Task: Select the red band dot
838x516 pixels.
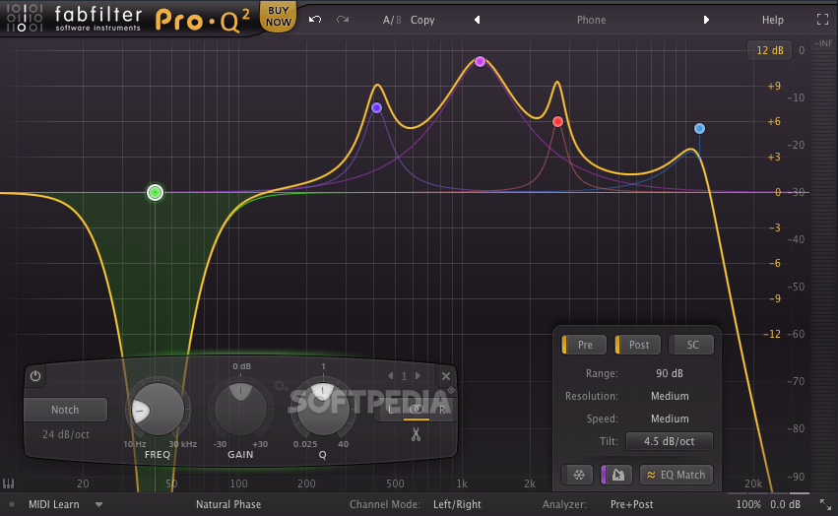Action: tap(557, 122)
